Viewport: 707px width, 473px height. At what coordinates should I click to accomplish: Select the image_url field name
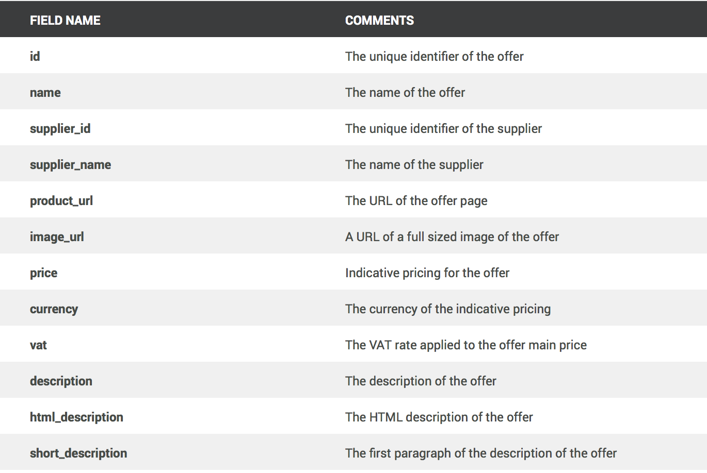pyautogui.click(x=57, y=237)
